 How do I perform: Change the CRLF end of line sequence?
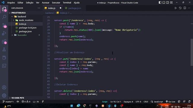pyautogui.click(x=146, y=102)
